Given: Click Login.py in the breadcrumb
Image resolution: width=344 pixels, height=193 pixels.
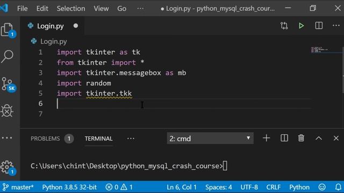Looking at the screenshot, I should coord(54,41).
